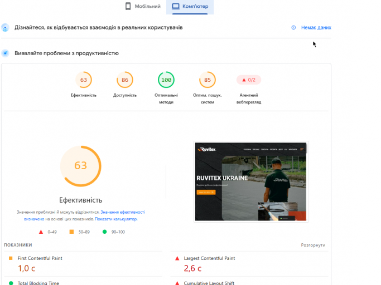
Task: Open the Показати калькулятор link
Action: pyautogui.click(x=116, y=219)
